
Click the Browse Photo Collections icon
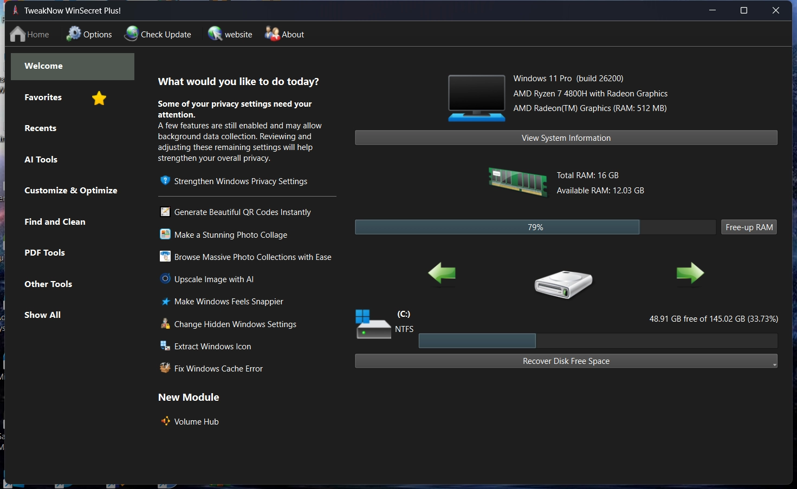pos(165,256)
